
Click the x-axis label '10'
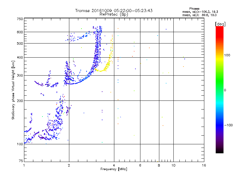pos(173,165)
